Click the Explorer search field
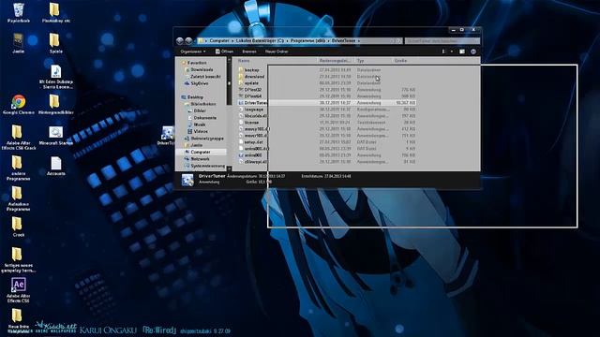The height and width of the screenshot is (337, 600). click(x=442, y=40)
